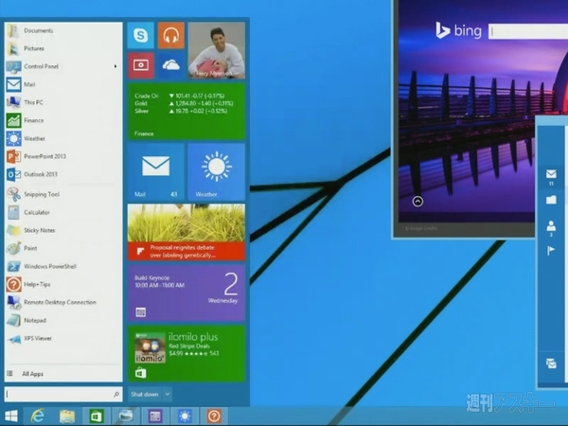Viewport: 568px width, 426px height.
Task: Expand the Control Panel submenu arrow
Action: 115,66
